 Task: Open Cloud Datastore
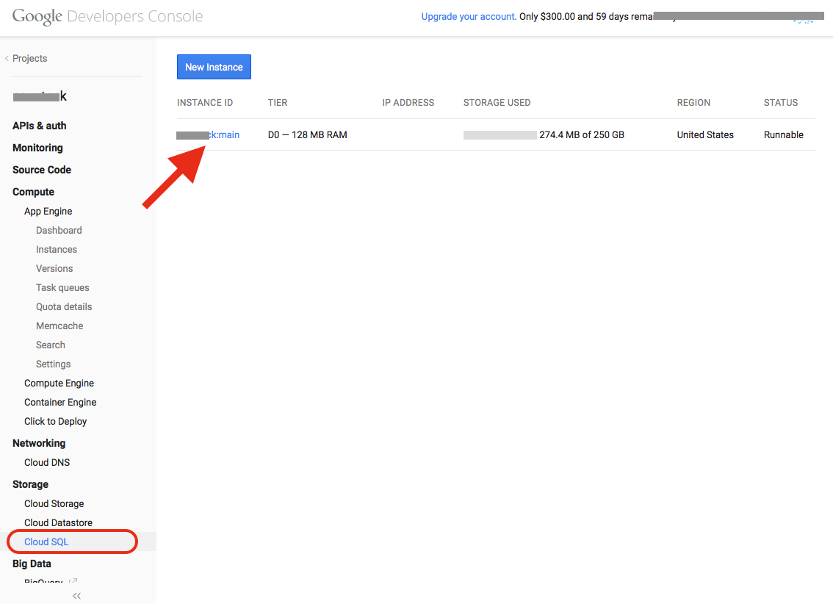[x=58, y=522]
